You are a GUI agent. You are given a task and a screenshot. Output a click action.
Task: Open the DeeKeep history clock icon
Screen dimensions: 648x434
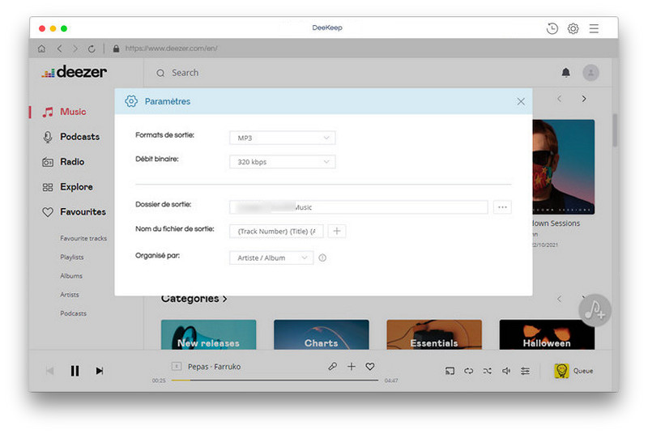point(552,28)
